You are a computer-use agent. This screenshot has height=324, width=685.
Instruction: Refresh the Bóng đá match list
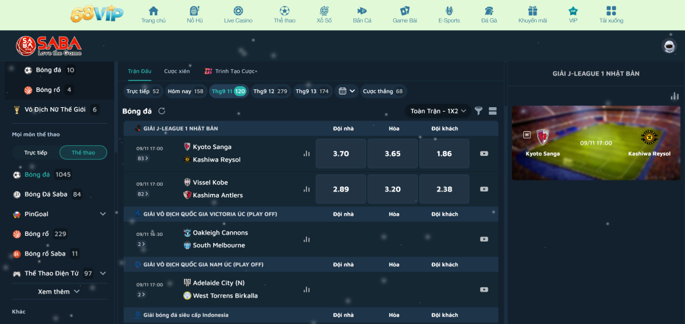162,111
